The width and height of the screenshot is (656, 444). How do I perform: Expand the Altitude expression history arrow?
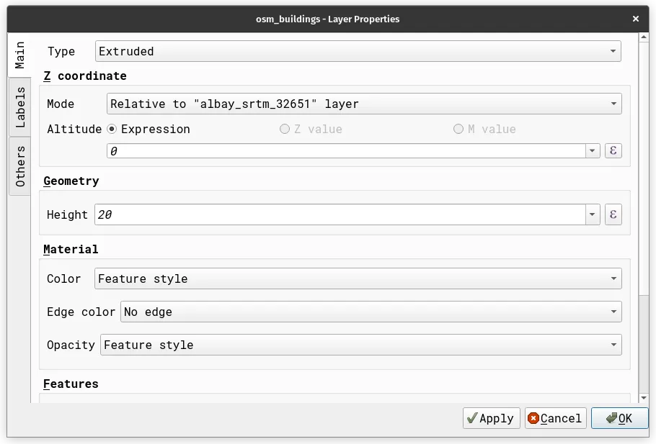592,150
